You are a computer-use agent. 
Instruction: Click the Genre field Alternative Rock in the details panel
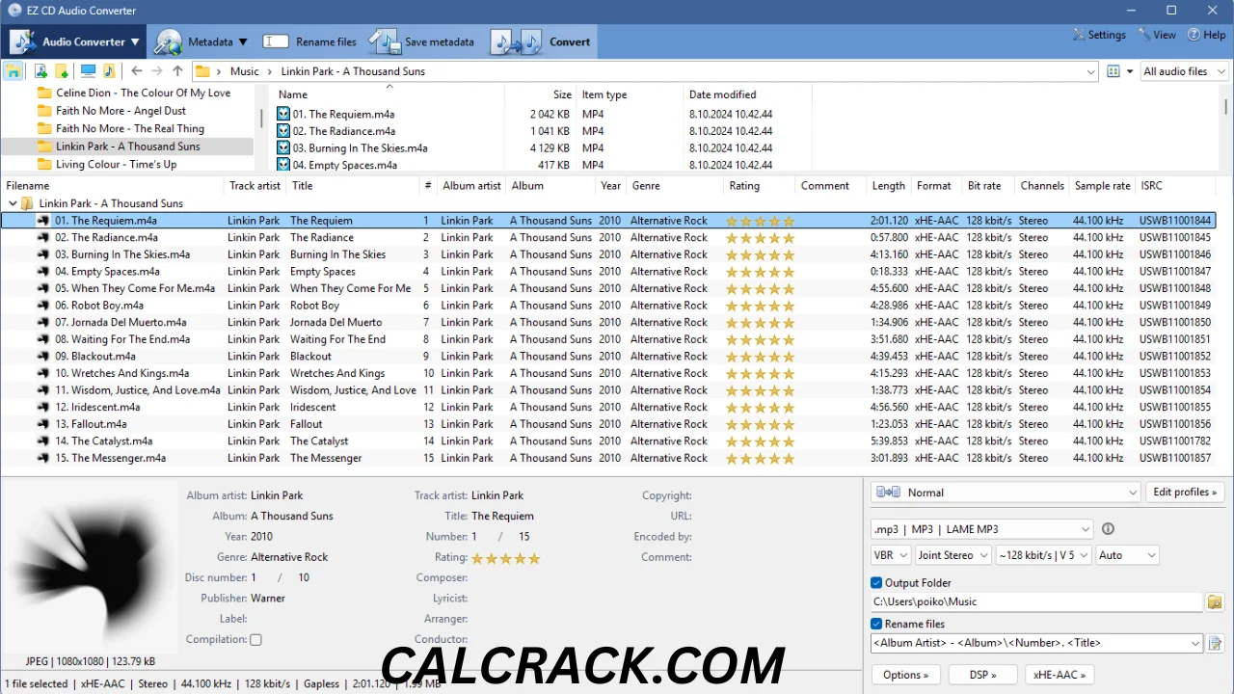pos(289,557)
